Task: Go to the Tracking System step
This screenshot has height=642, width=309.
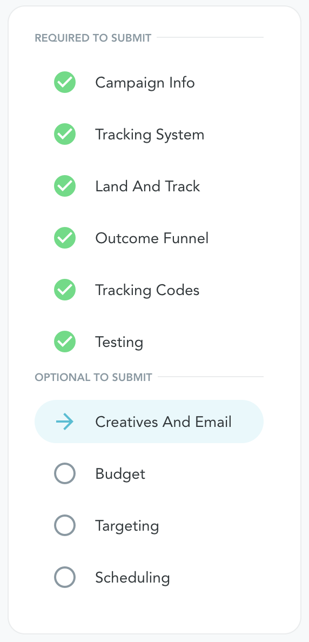Action: pyautogui.click(x=150, y=135)
